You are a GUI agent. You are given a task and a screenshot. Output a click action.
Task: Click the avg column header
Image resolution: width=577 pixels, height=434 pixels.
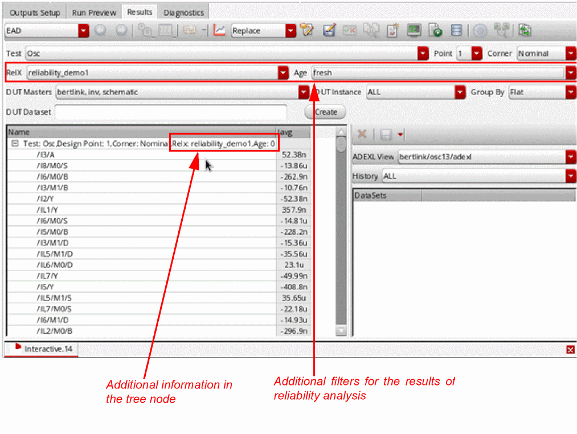click(293, 132)
